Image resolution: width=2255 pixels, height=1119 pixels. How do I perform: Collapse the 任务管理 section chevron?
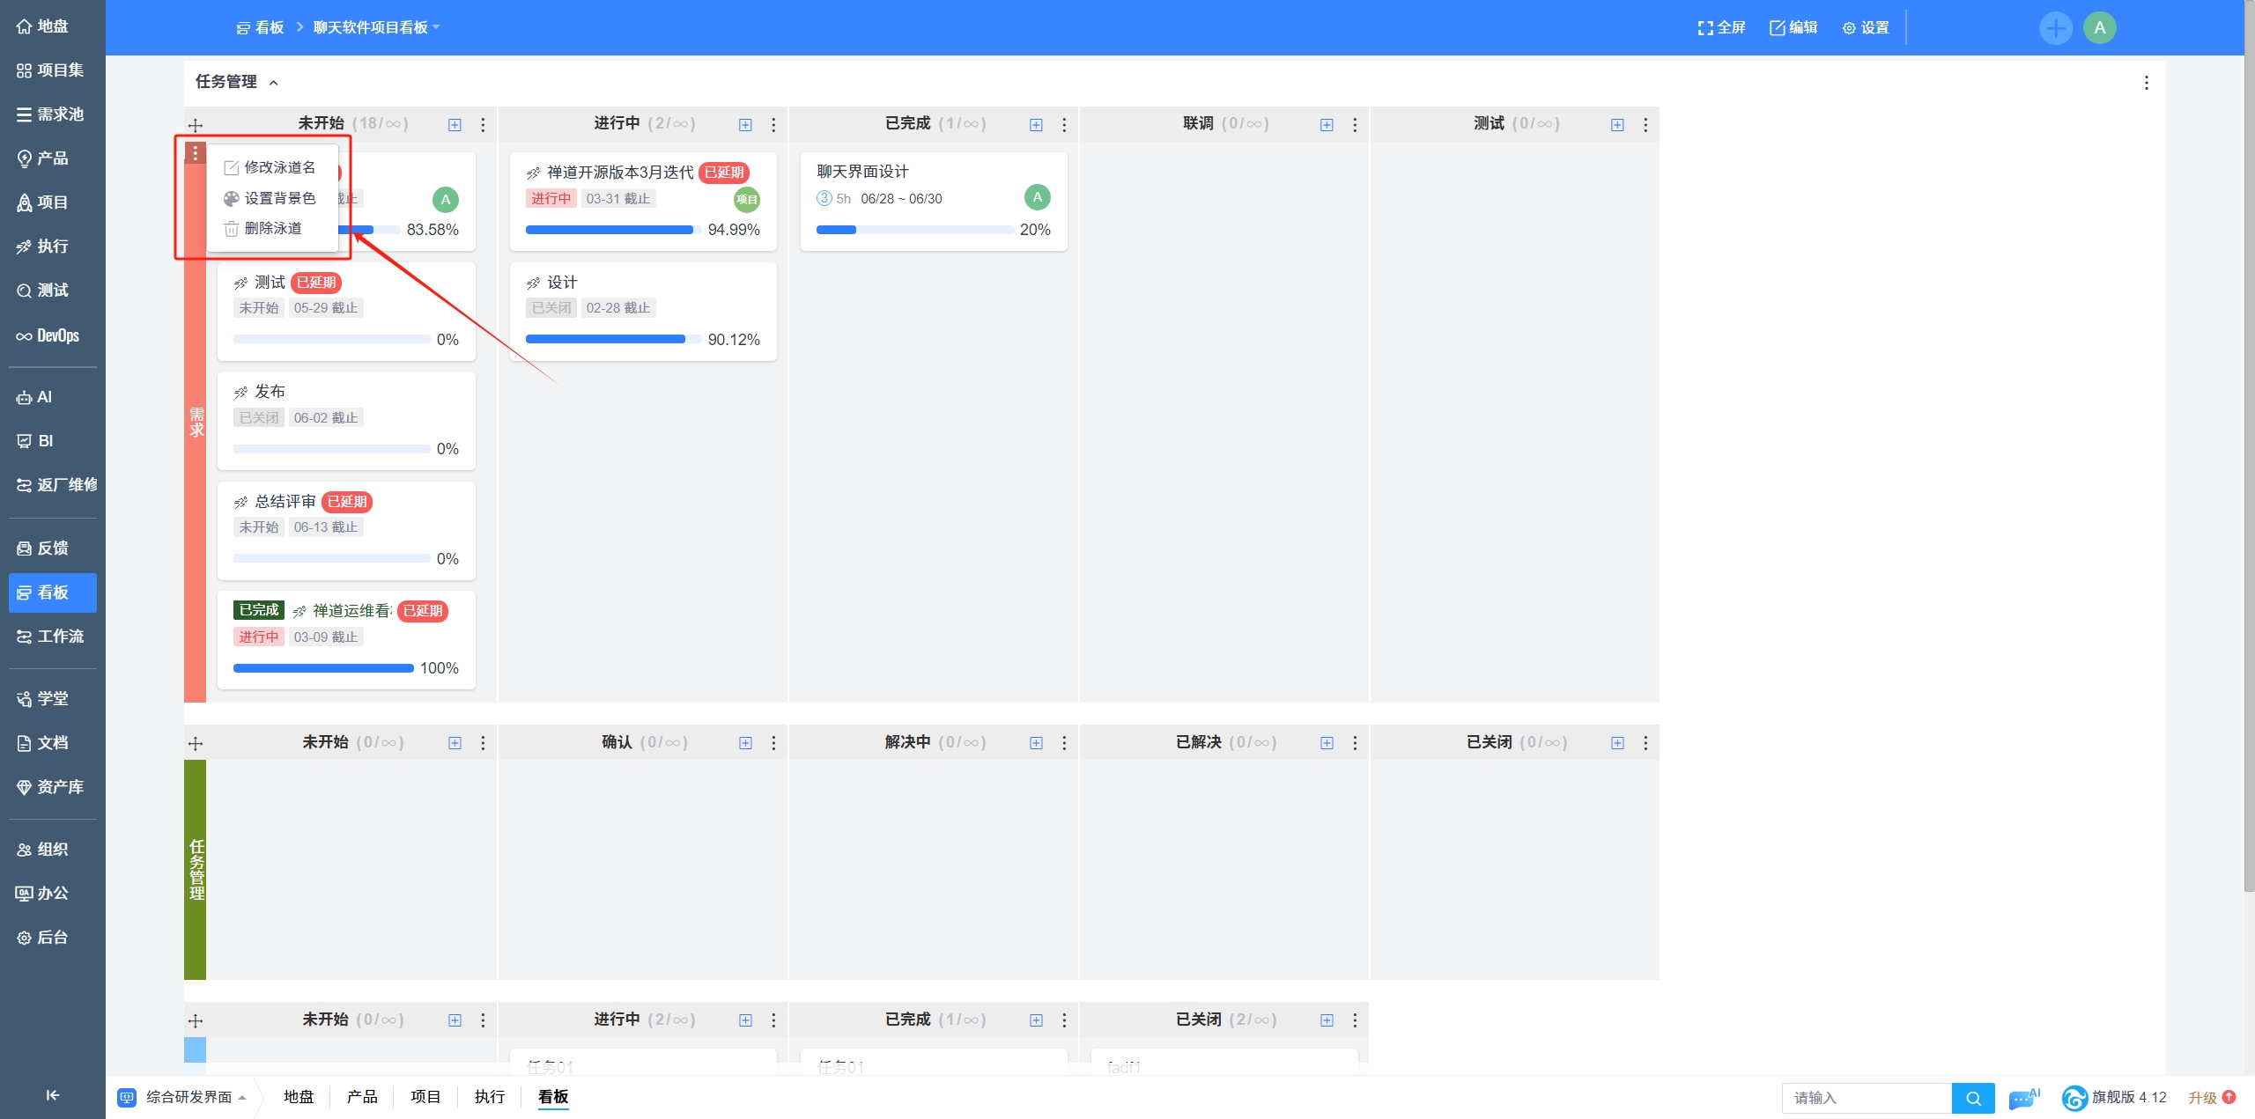coord(273,83)
